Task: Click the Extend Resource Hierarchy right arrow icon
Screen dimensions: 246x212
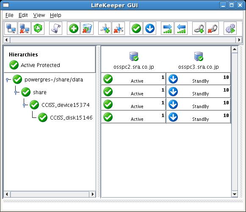Action: 167,28
